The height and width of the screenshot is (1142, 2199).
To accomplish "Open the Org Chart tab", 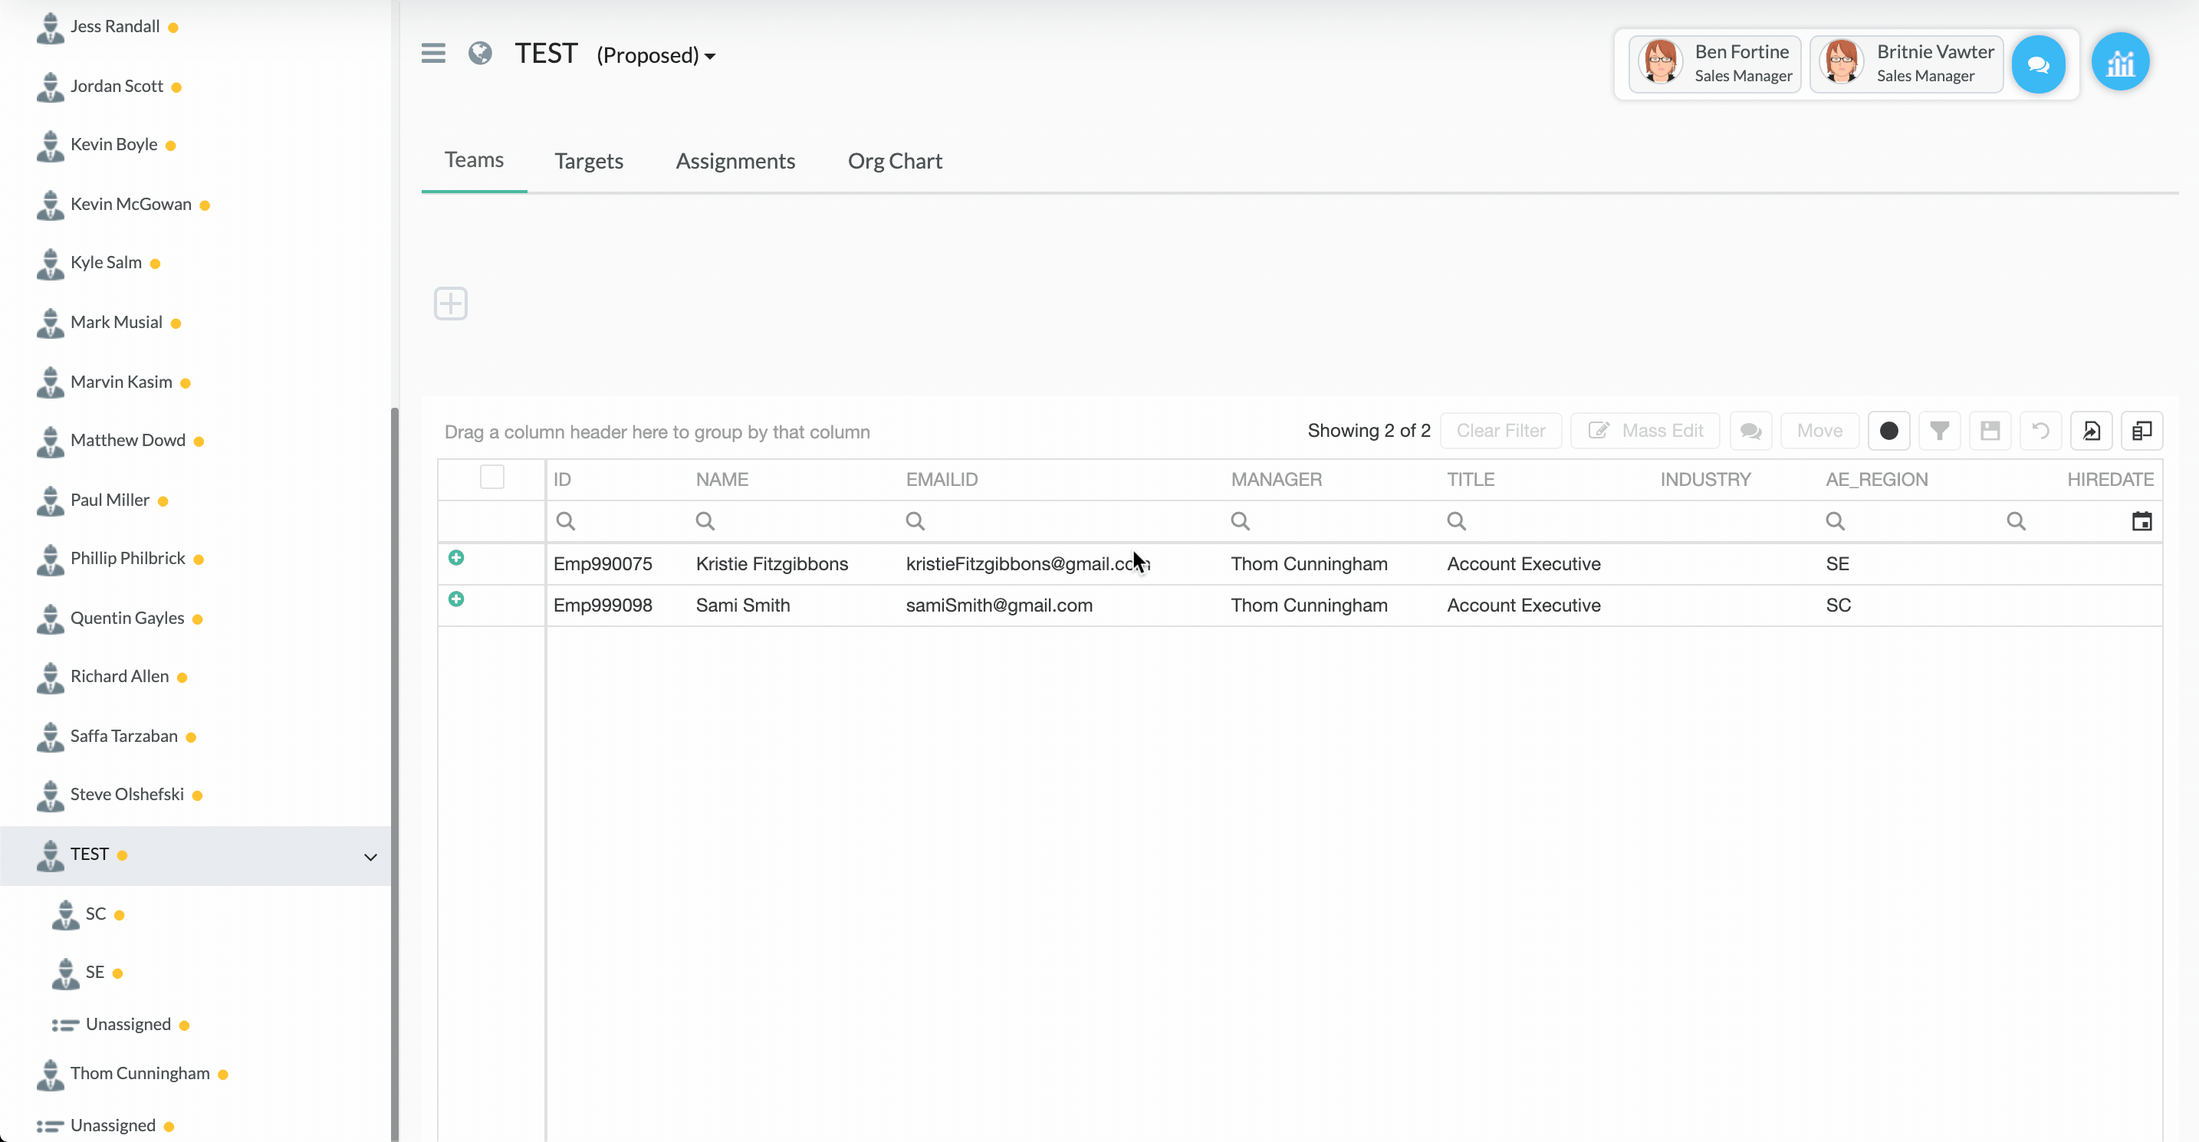I will click(x=894, y=160).
